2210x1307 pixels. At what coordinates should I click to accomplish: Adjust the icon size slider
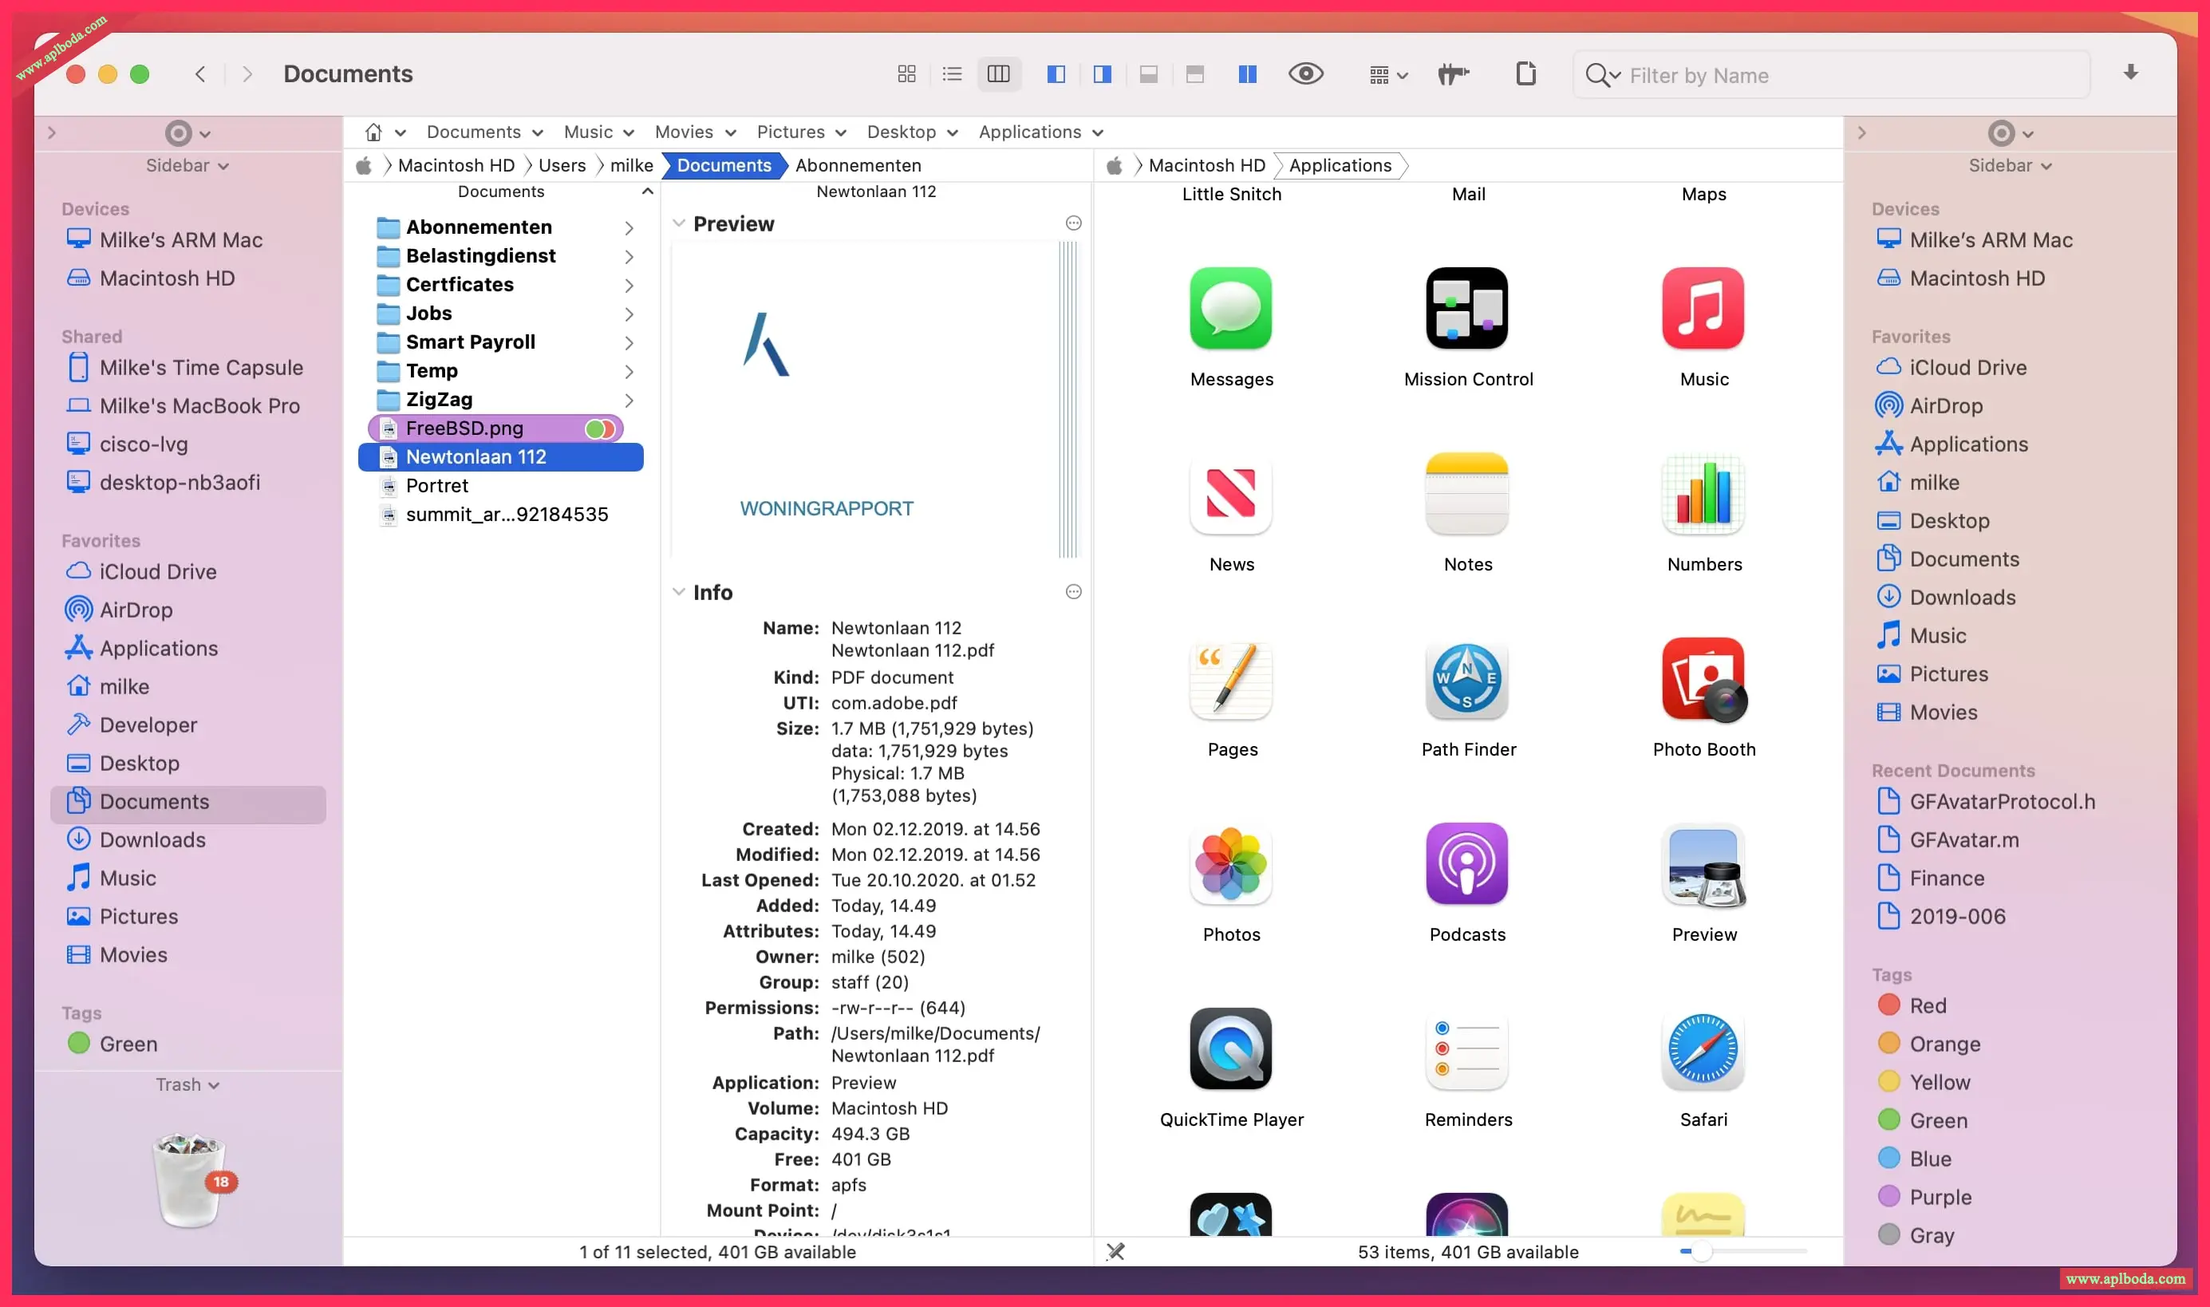click(1701, 1250)
